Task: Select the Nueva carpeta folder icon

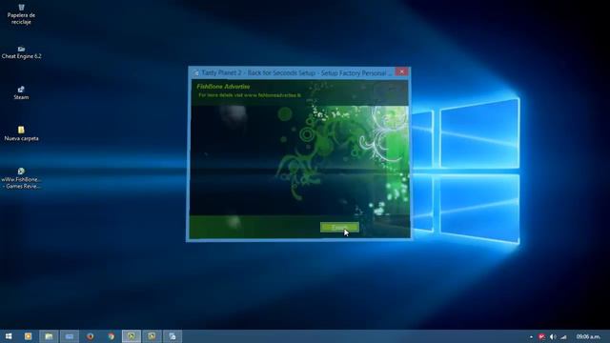Action: click(21, 133)
